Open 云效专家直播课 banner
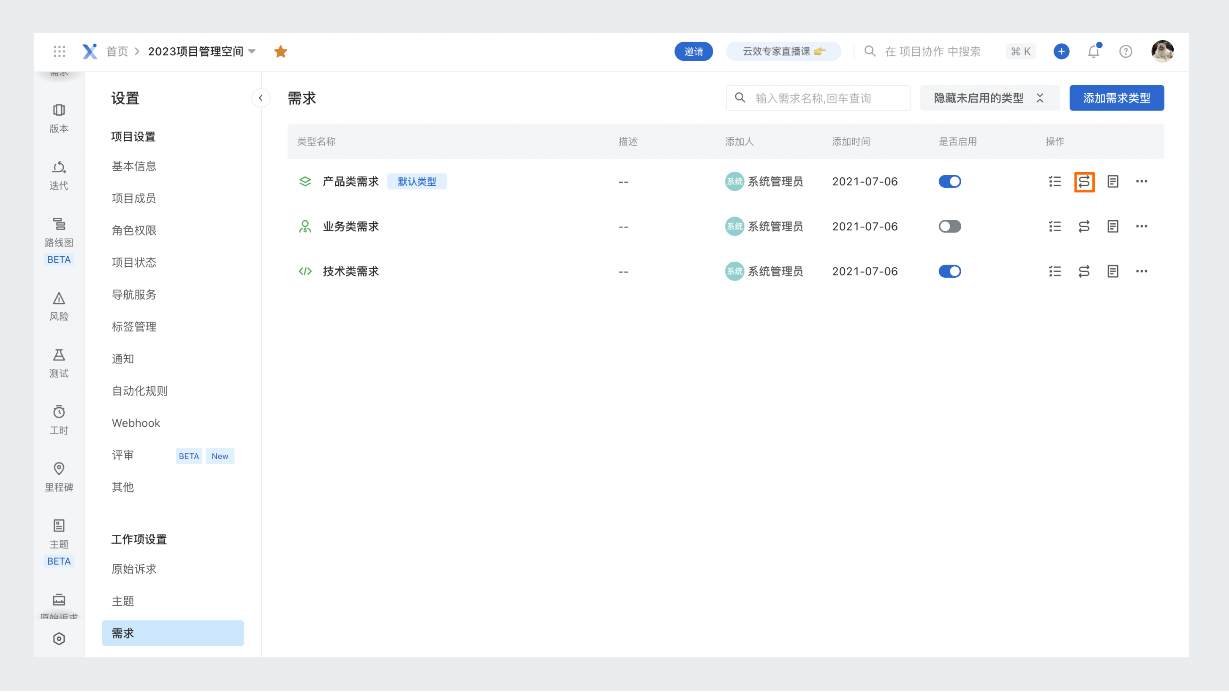The width and height of the screenshot is (1229, 693). [x=783, y=51]
